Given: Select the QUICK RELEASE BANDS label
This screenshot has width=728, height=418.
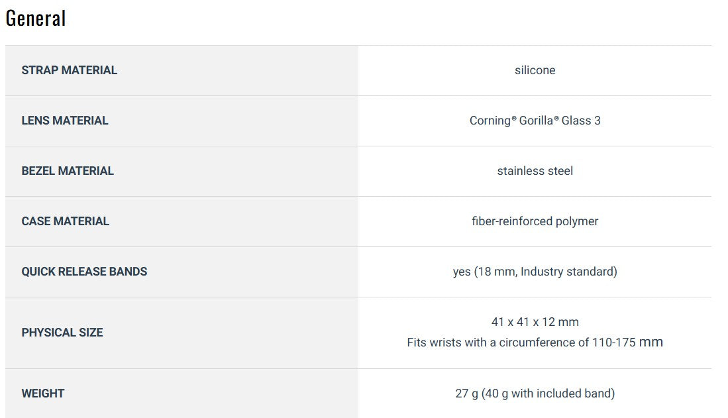Looking at the screenshot, I should (x=84, y=272).
